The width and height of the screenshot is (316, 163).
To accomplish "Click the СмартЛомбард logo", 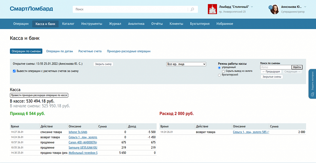I will tap(31, 9).
